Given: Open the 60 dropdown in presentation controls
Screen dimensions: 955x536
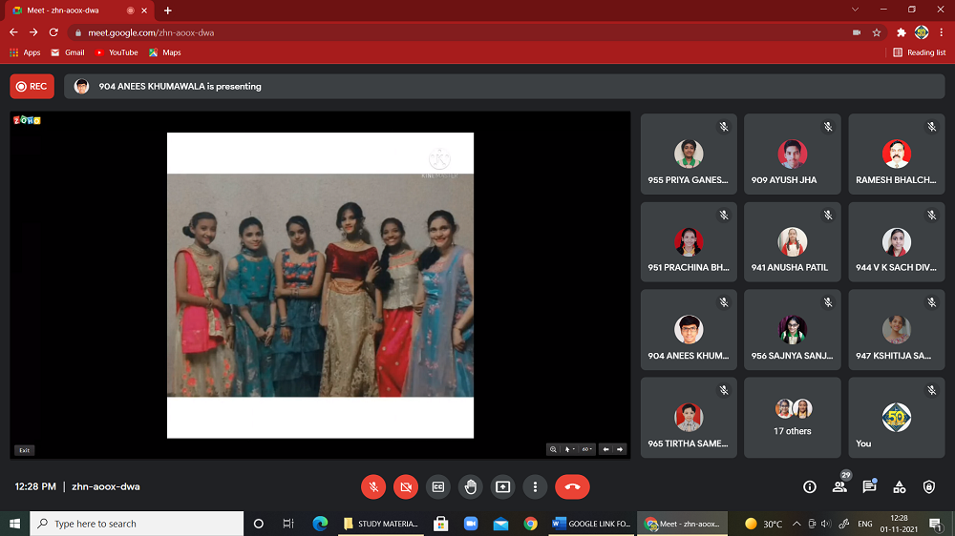Looking at the screenshot, I should pyautogui.click(x=587, y=449).
